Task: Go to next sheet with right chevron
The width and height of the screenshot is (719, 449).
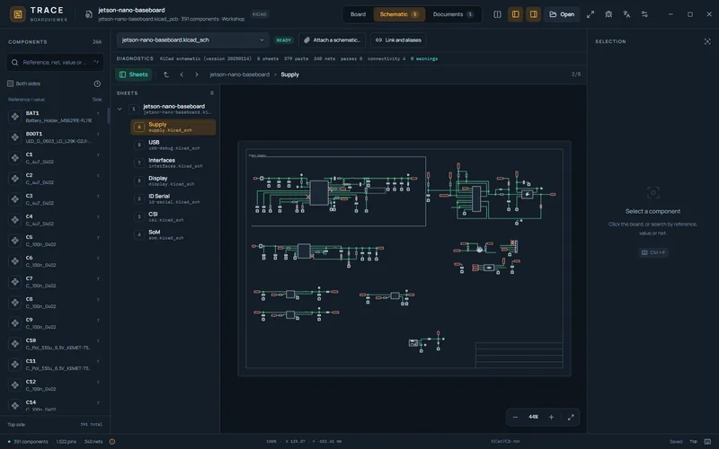Action: pos(197,75)
